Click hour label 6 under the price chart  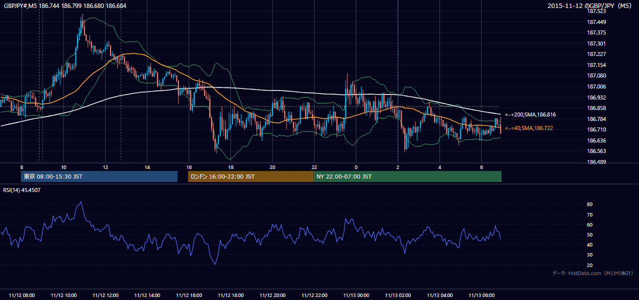pos(481,167)
